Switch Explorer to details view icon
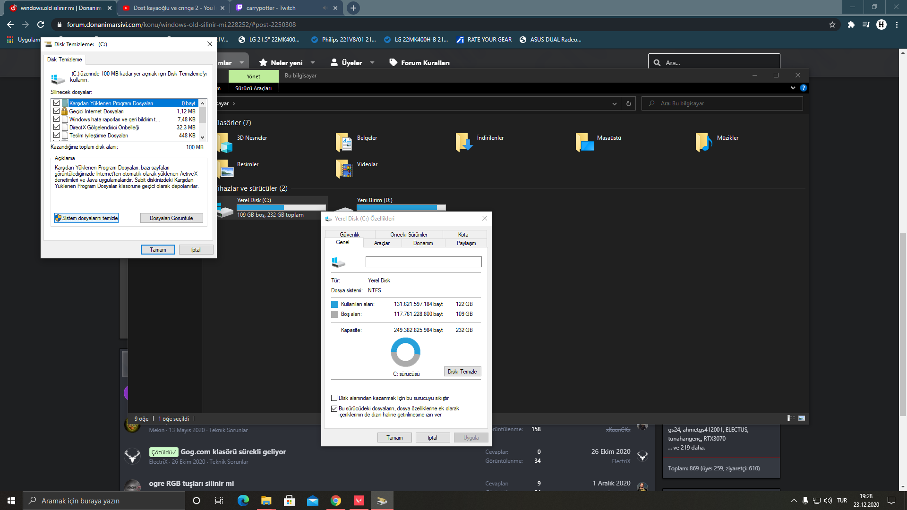The width and height of the screenshot is (907, 510). click(791, 418)
